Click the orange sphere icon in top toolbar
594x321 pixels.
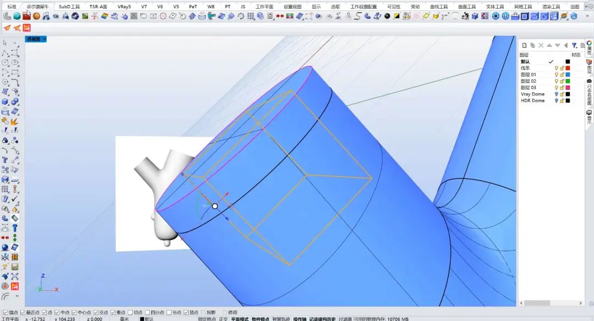pyautogui.click(x=36, y=16)
